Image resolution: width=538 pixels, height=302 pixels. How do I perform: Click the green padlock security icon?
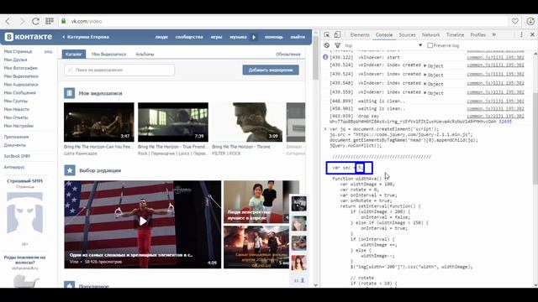64,21
